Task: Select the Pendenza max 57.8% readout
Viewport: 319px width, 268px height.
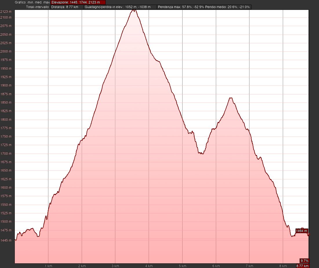Action: 181,7
